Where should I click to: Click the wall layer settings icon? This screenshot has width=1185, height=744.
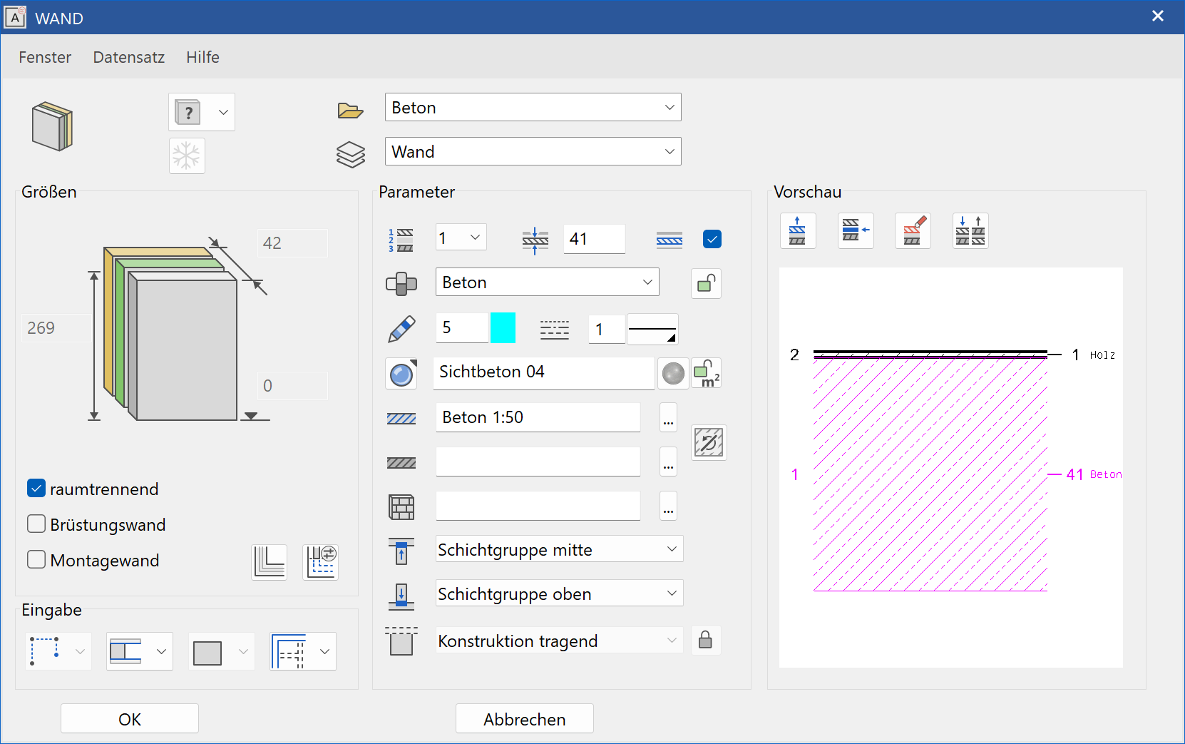pyautogui.click(x=321, y=562)
